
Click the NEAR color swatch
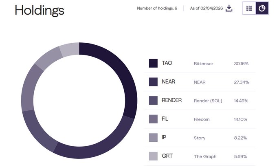[x=153, y=82]
